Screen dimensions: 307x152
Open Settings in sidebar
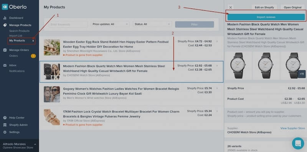coord(14,132)
